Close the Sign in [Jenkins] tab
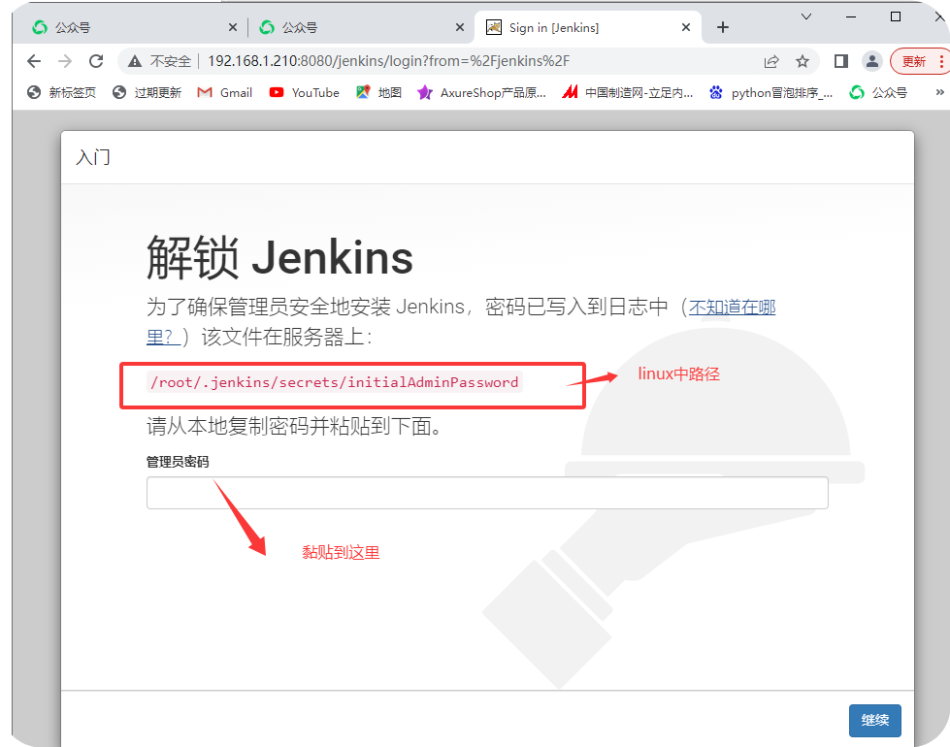 (686, 27)
